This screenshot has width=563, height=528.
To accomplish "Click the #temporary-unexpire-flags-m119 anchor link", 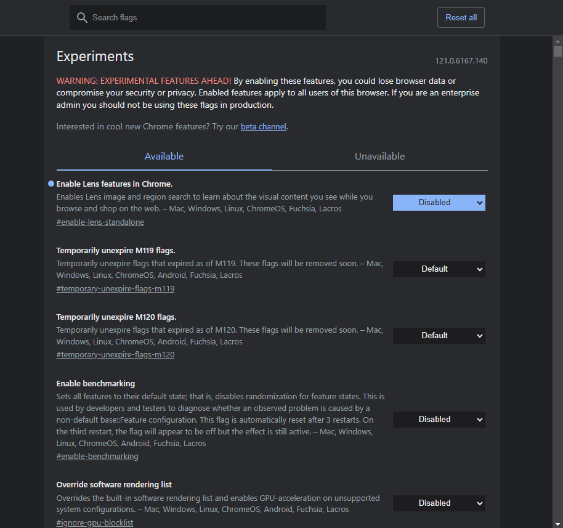I will point(115,289).
